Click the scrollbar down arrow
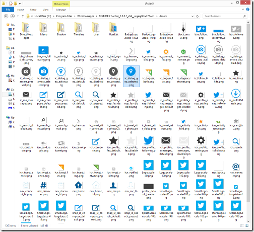Viewport: 254px width, 232px height. pos(248,221)
